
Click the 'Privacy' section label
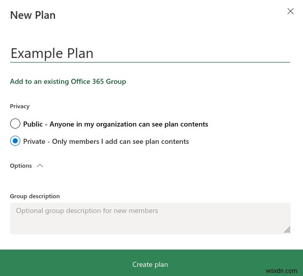(x=20, y=106)
